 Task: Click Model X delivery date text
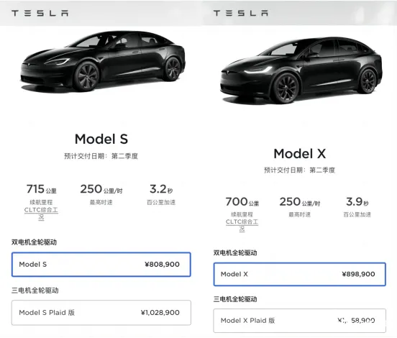tap(299, 170)
